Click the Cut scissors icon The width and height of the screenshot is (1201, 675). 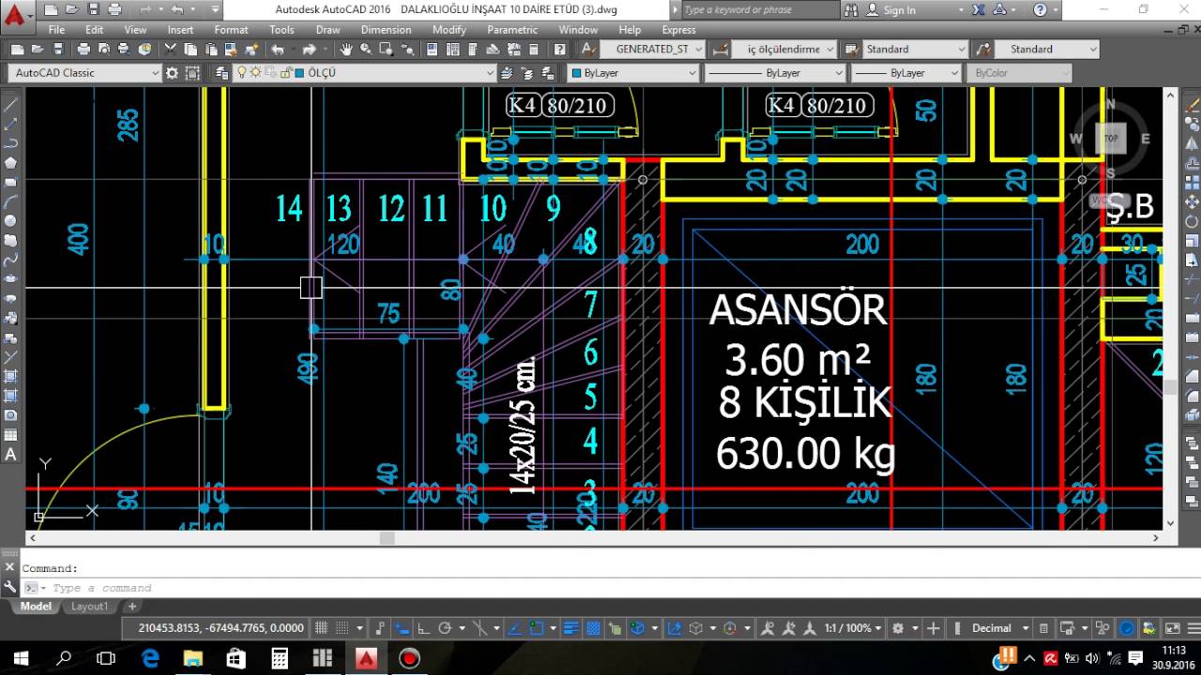pyautogui.click(x=169, y=49)
